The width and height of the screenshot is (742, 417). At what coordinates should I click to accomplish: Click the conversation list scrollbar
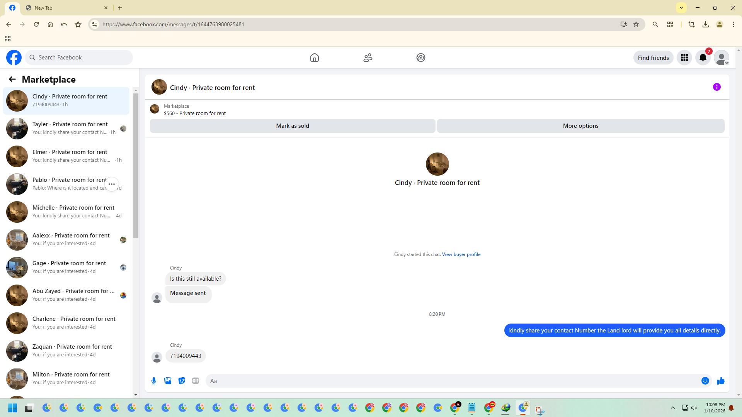[x=136, y=166]
